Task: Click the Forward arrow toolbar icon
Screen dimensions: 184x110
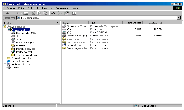Action: click(17, 13)
